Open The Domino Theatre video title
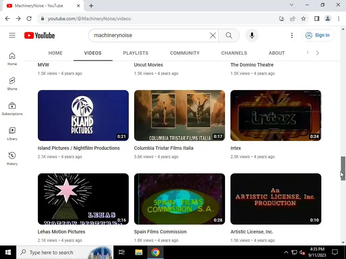346x259 pixels. pyautogui.click(x=252, y=65)
